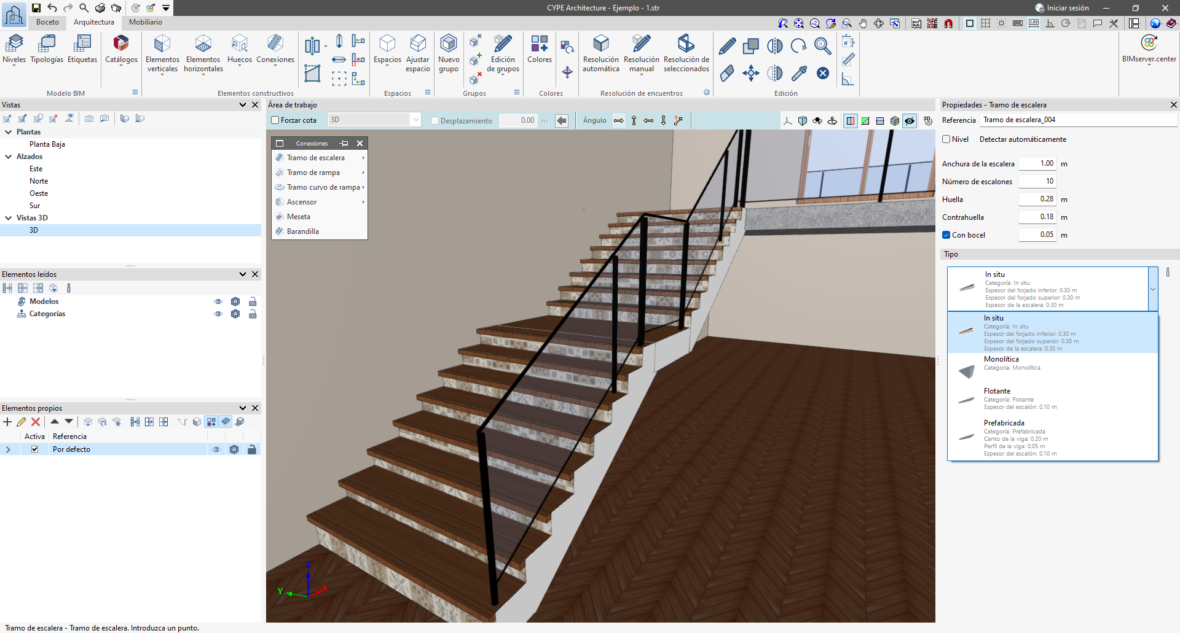1180x633 pixels.
Task: Disable the Con bocel checkbox
Action: tap(946, 235)
